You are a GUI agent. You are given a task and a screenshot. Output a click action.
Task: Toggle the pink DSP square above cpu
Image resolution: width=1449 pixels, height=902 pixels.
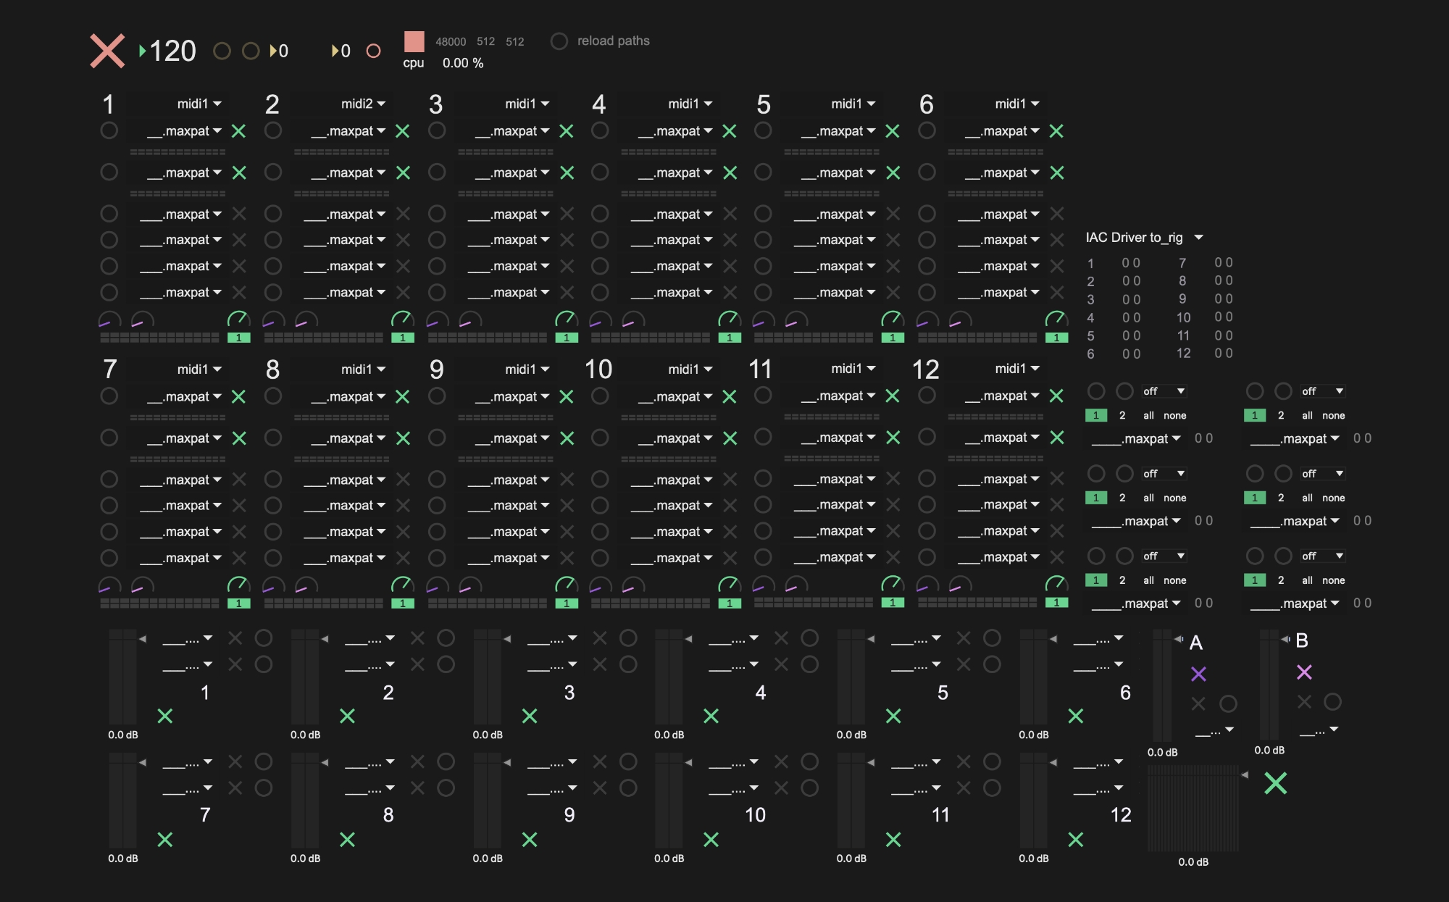(414, 41)
